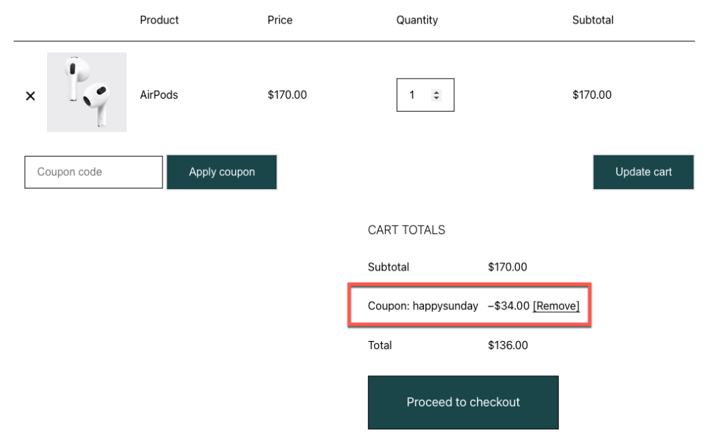This screenshot has height=441, width=708.
Task: Increase quantity with the up stepper arrow
Action: point(436,92)
